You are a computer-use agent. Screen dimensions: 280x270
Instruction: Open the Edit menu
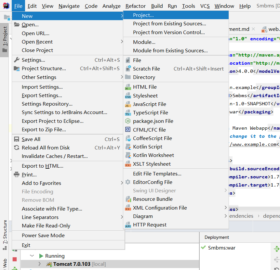[32, 6]
